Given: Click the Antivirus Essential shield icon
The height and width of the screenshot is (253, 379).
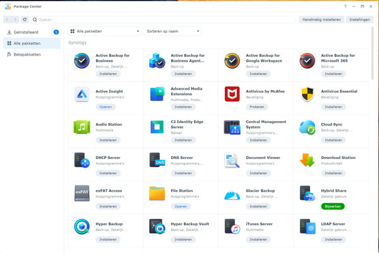Looking at the screenshot, I should click(307, 94).
